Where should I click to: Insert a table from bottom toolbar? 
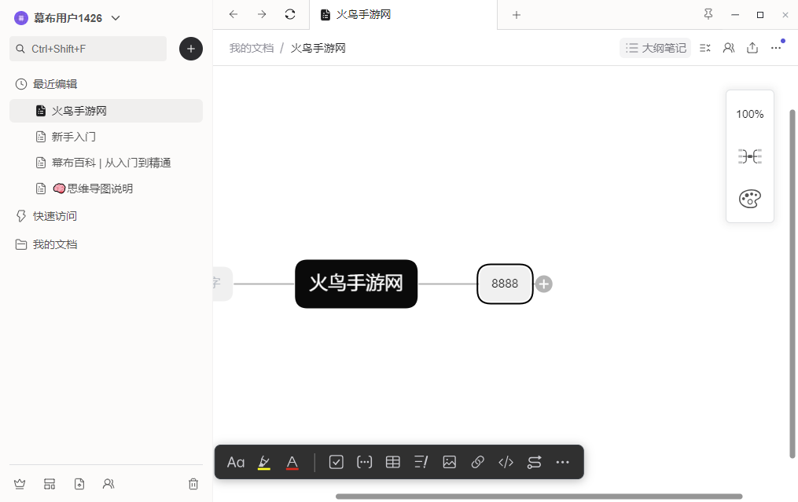click(x=393, y=462)
